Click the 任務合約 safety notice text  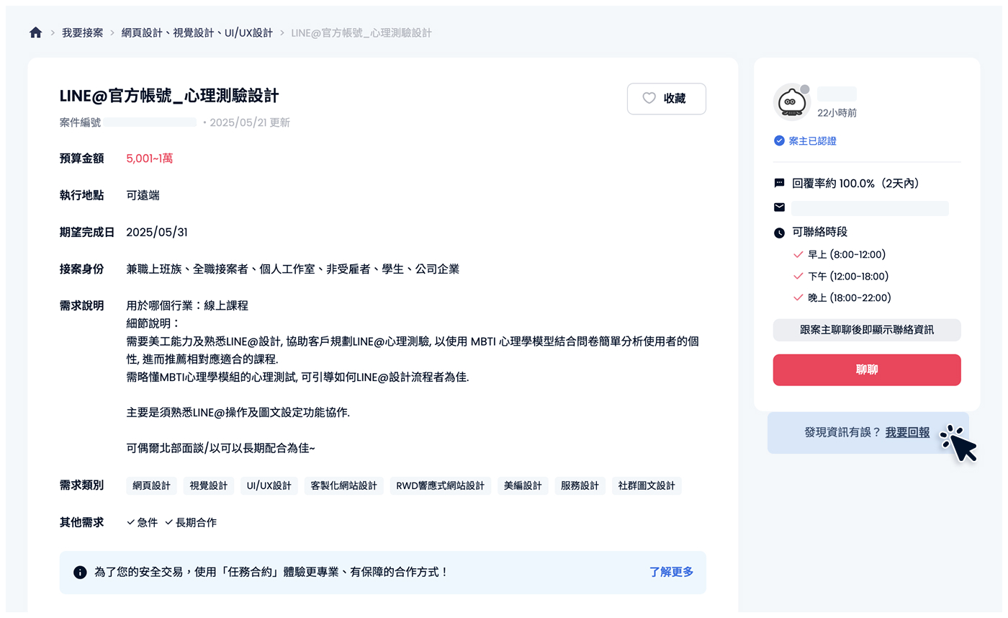(x=271, y=572)
